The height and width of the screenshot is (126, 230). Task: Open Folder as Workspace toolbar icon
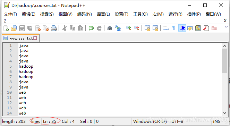(214, 28)
